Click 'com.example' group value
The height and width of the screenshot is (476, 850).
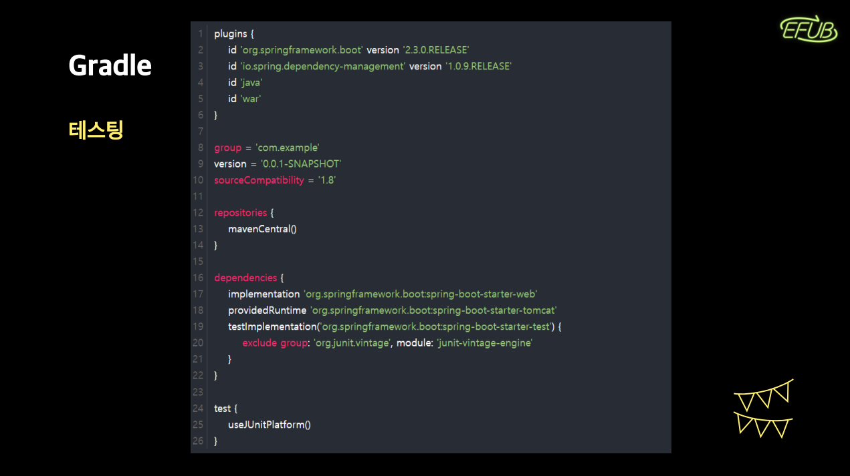coord(288,148)
